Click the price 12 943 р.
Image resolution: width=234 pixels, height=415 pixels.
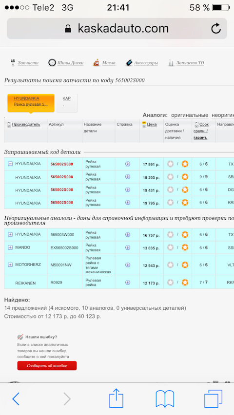click(151, 266)
